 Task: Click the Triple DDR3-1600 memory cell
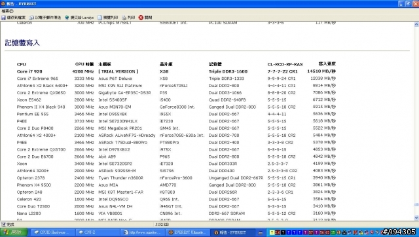228,71
